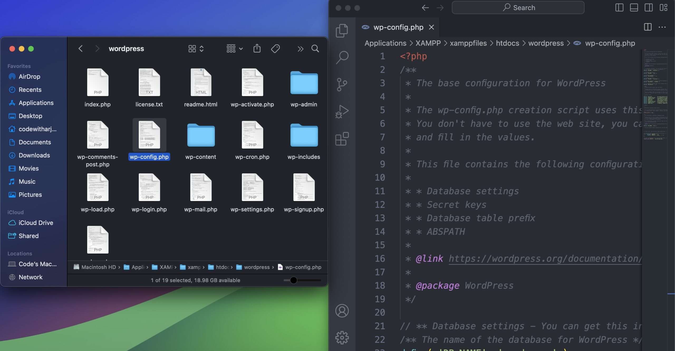Toggle the secondary side bar in VS Code

[x=649, y=8]
